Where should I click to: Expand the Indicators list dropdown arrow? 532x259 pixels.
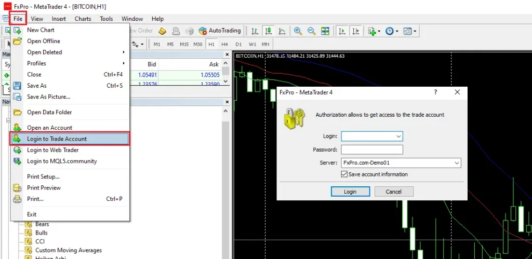tap(379, 31)
